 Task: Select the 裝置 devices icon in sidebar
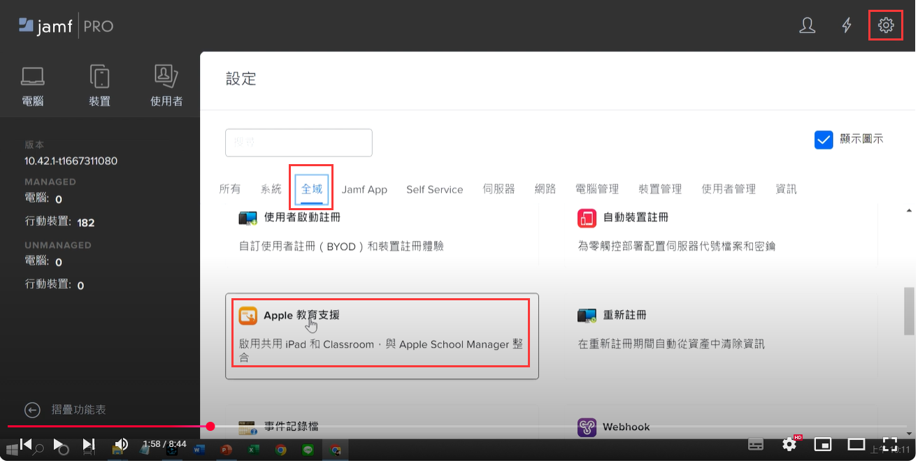coord(100,76)
